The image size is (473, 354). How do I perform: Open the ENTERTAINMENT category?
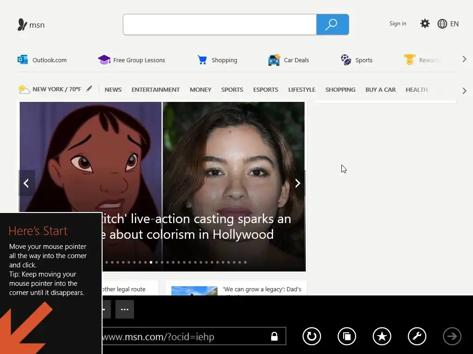click(x=155, y=90)
